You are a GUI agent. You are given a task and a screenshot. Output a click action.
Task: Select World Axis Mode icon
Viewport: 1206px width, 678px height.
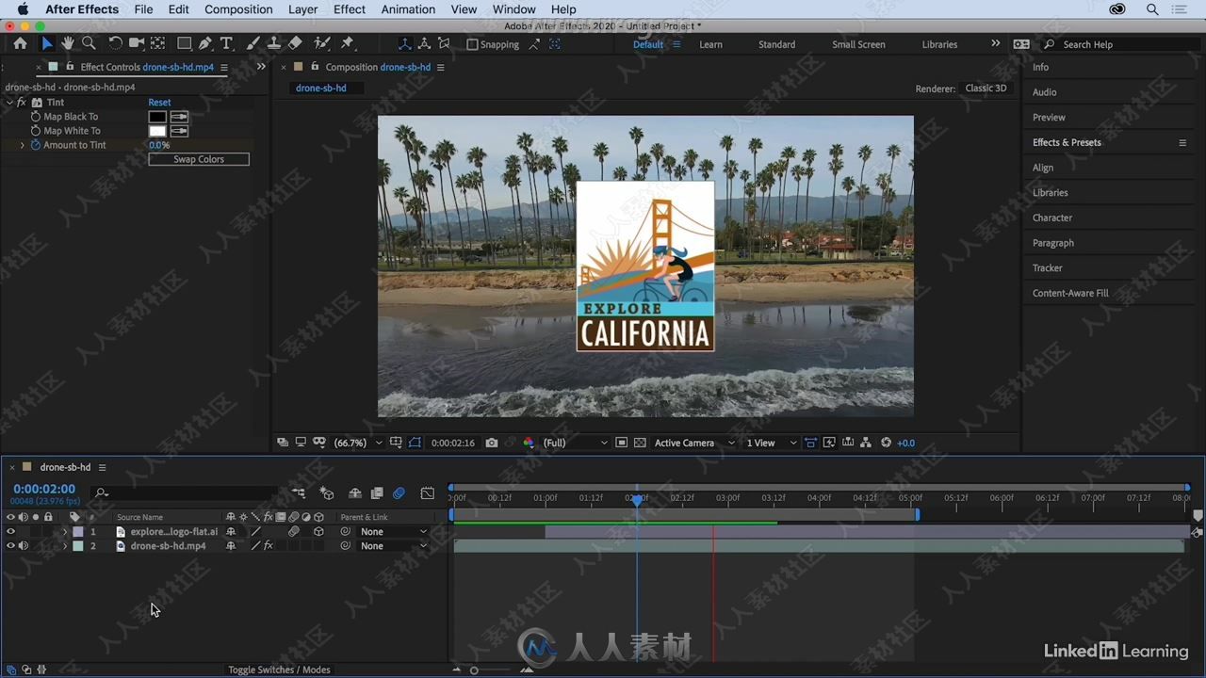coord(424,44)
